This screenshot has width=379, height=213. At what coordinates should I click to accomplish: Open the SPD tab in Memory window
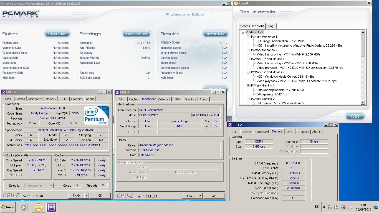pos(290,132)
